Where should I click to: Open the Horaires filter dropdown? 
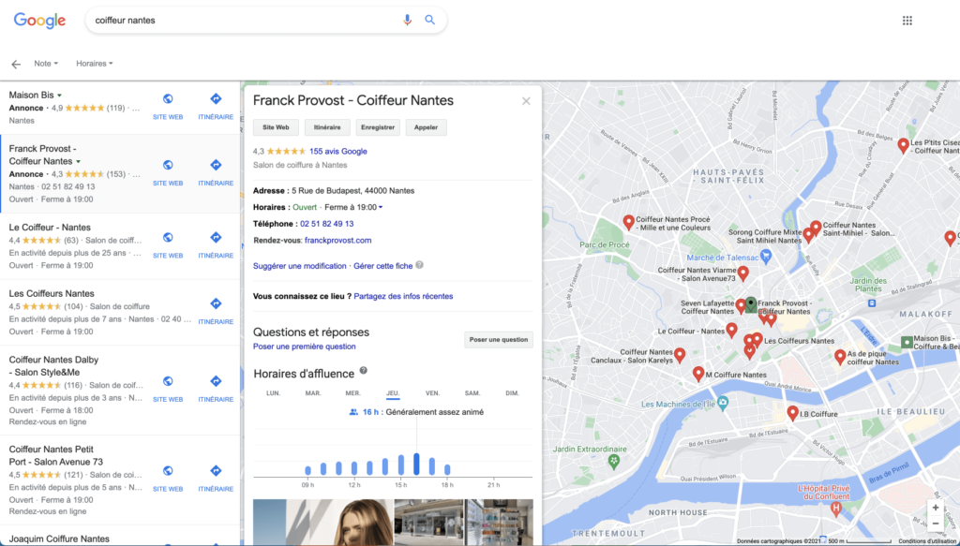coord(95,64)
